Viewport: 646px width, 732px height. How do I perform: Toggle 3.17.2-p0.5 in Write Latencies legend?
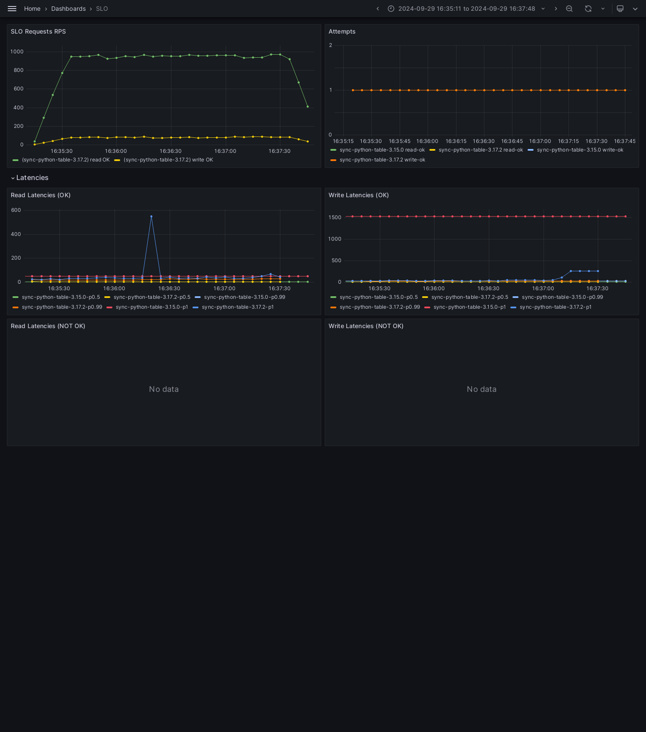click(x=470, y=297)
